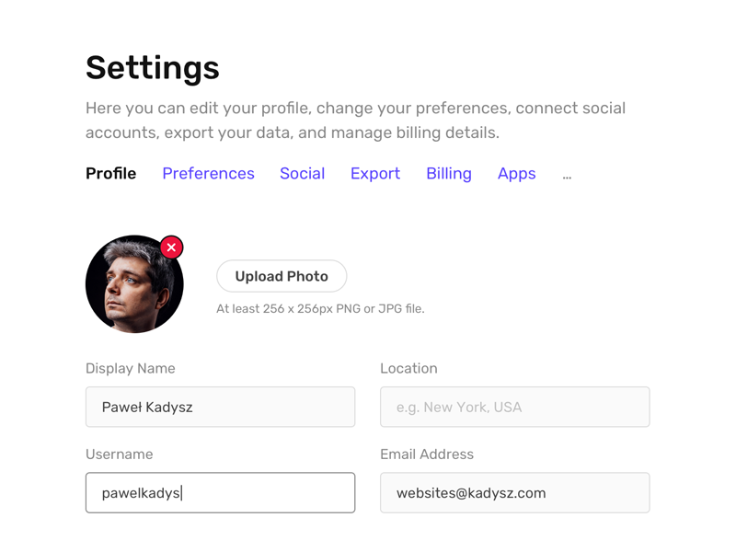The height and width of the screenshot is (552, 736).
Task: Remove the profile photo
Action: click(171, 247)
